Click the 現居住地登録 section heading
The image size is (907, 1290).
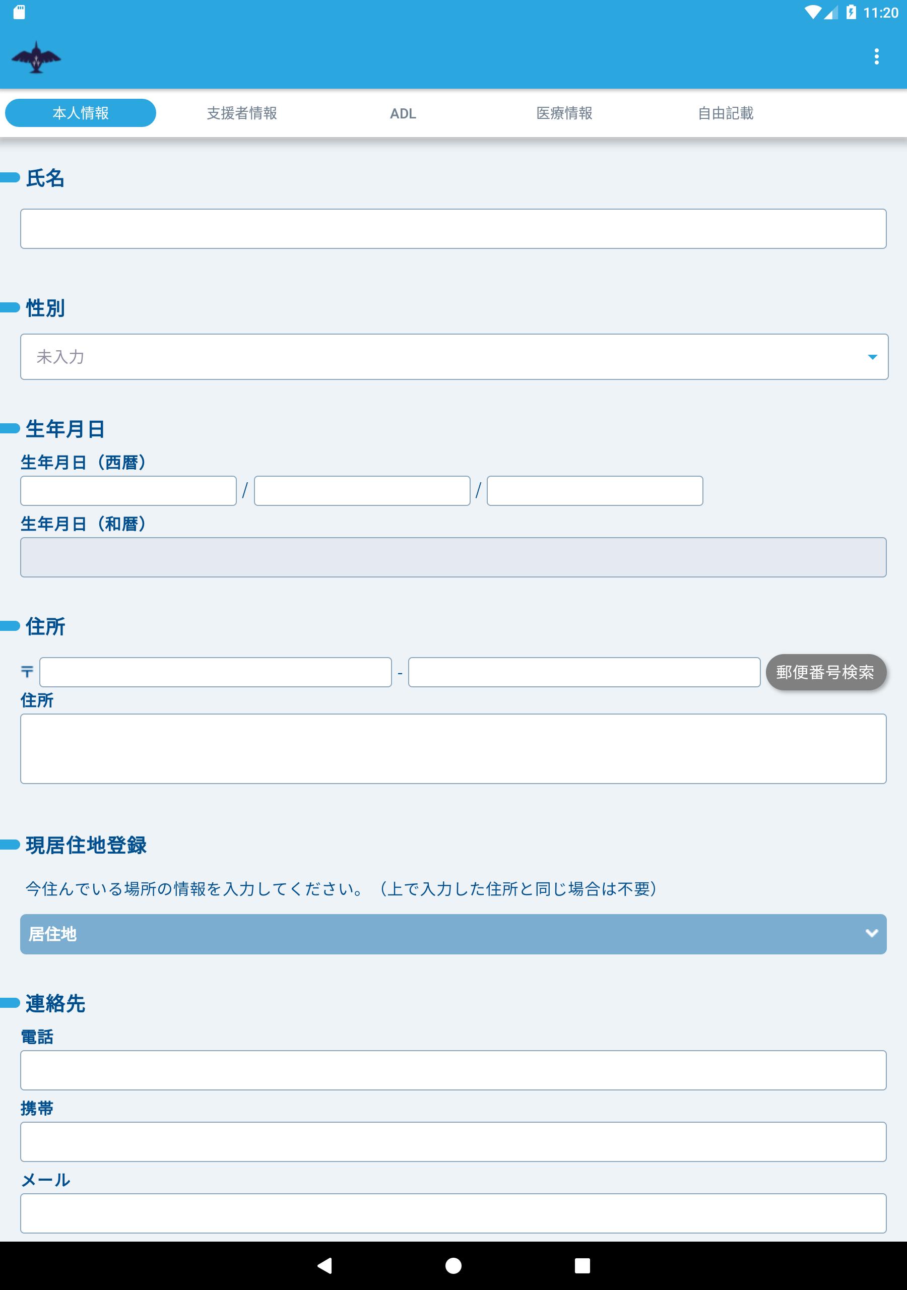click(86, 845)
